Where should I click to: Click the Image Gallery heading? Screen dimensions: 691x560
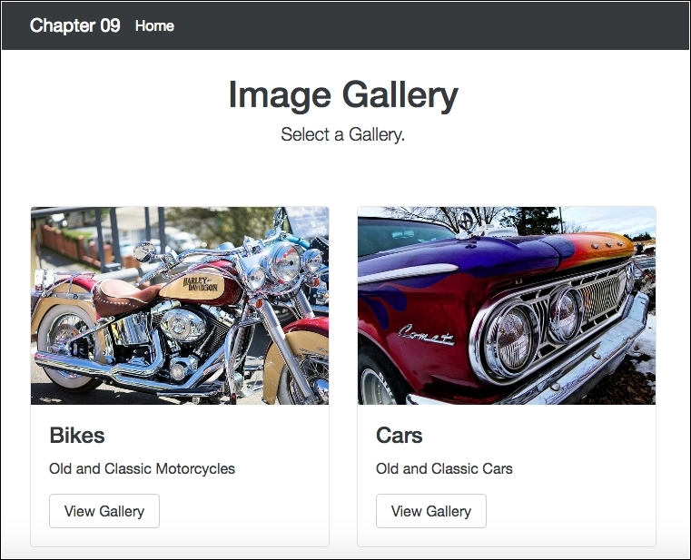(x=343, y=95)
